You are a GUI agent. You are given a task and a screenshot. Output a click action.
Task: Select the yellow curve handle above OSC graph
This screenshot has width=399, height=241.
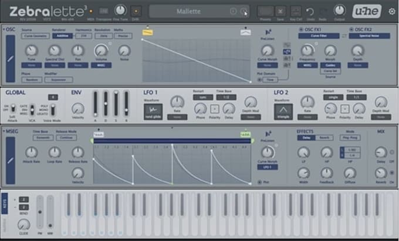click(148, 32)
